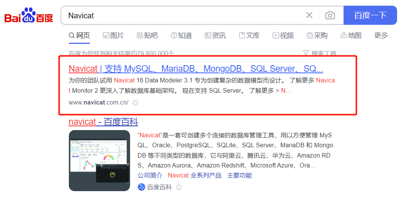This screenshot has width=399, height=198.
Task: Open the 资讯 tab
Action: 215,35
